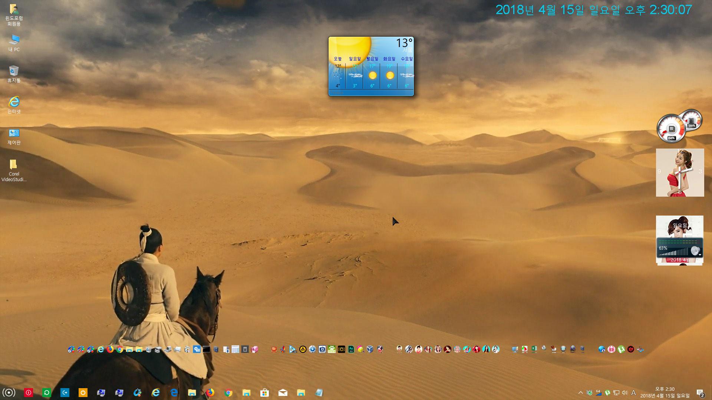Launch Adobe Audition from the dock
The width and height of the screenshot is (712, 400).
point(351,349)
